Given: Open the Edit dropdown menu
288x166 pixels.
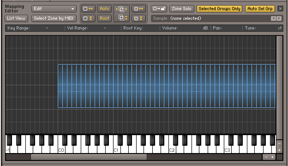Looking at the screenshot, I should point(54,9).
